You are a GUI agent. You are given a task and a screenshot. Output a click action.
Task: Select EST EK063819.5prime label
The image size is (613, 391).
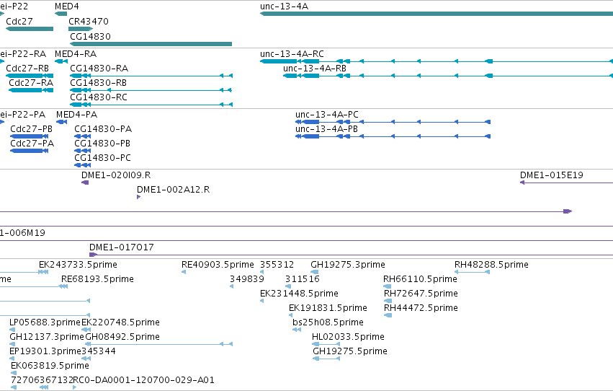50,366
